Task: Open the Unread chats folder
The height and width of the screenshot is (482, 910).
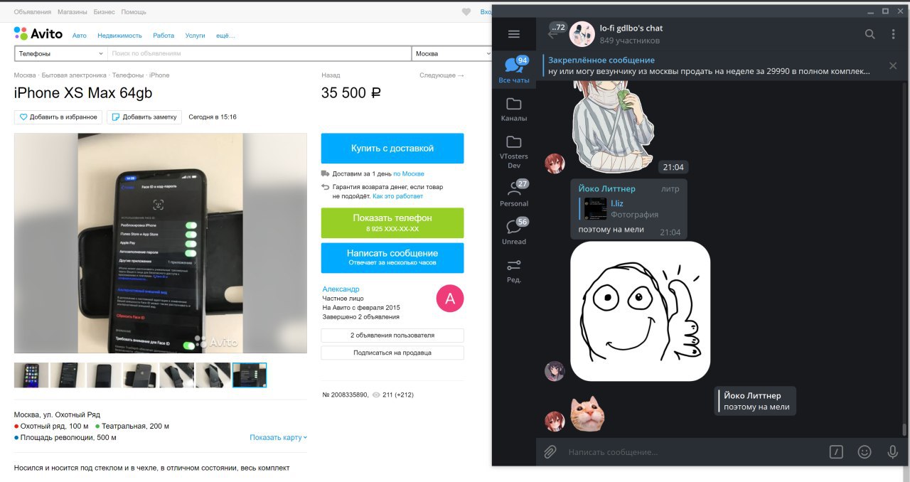Action: (x=514, y=232)
